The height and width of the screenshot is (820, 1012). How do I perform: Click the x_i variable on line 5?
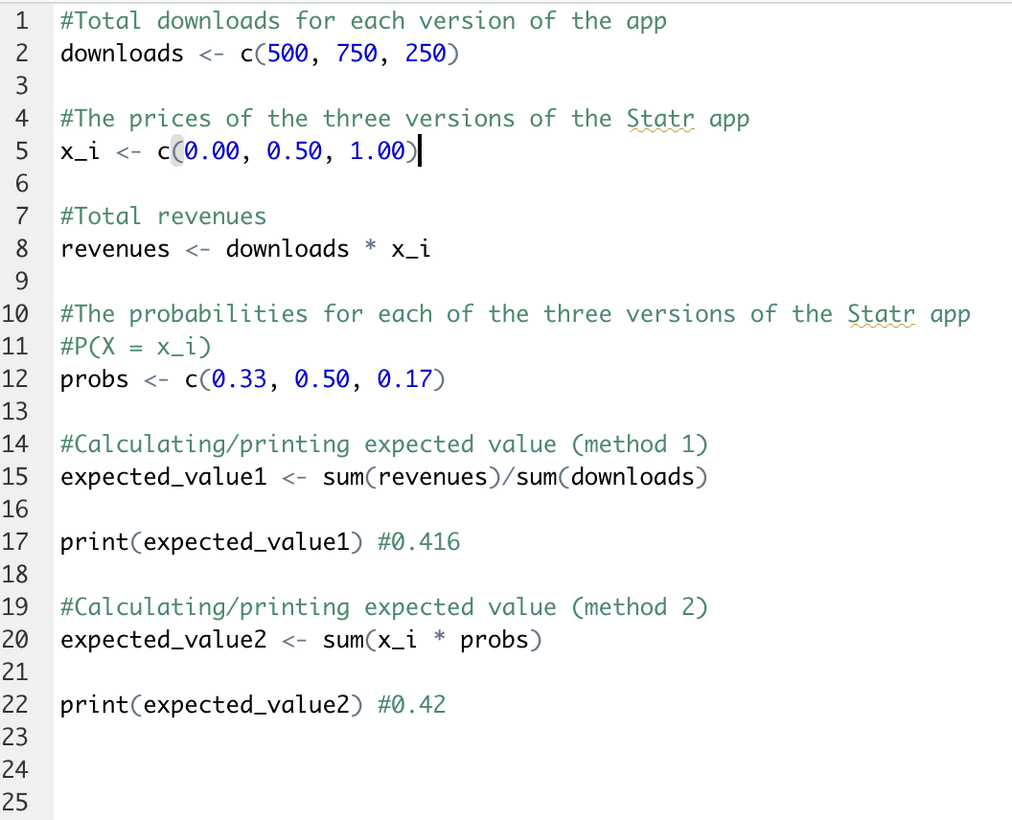coord(80,150)
